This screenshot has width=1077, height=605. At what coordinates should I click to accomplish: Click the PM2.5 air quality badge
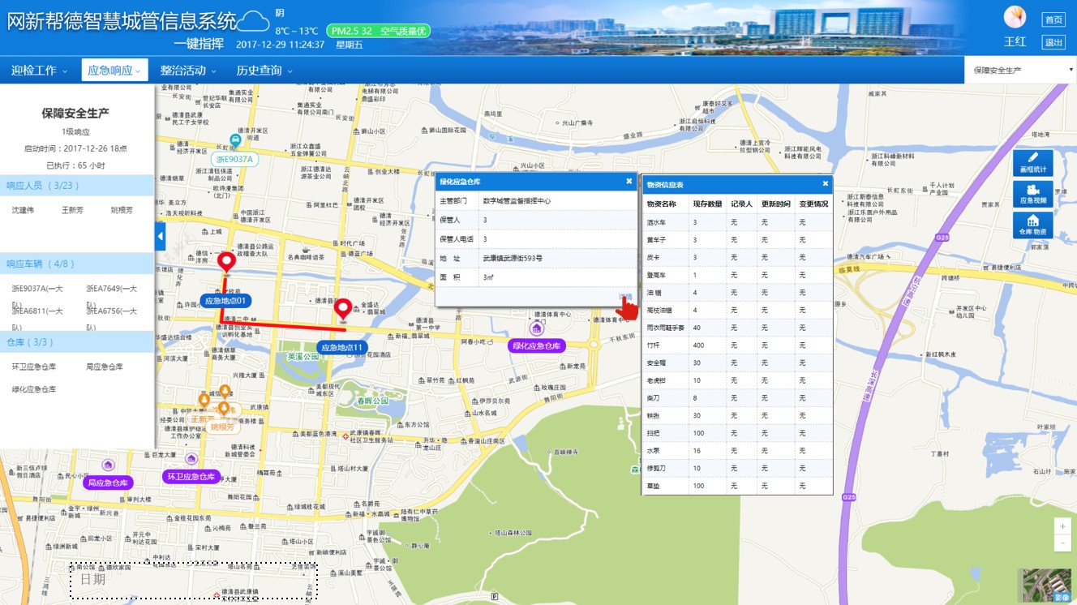[378, 31]
